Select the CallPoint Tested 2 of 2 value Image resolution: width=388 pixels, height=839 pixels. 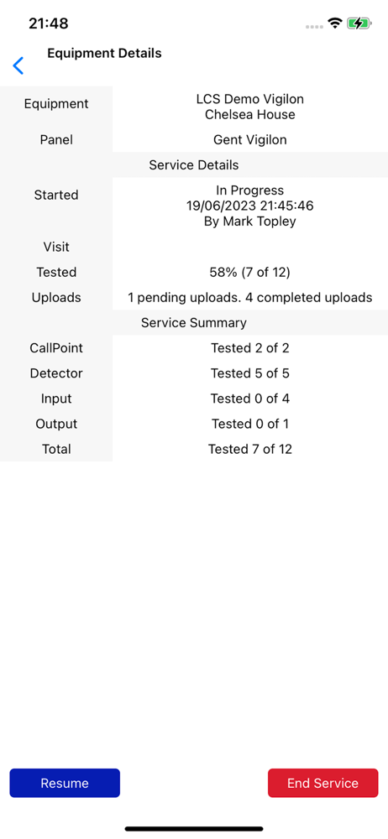pos(249,348)
